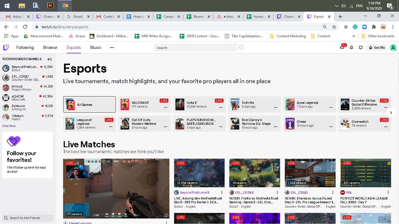Screen dimensions: 399x224
Task: Open the Music tab
Action: (x=96, y=48)
